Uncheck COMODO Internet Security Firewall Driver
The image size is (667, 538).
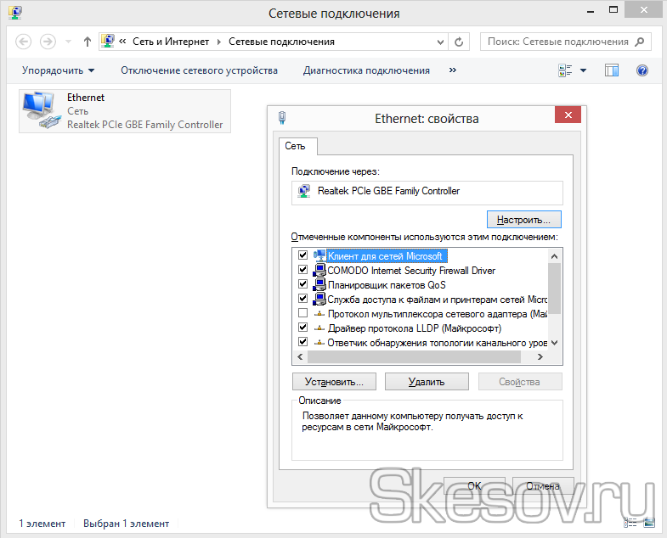click(x=302, y=270)
